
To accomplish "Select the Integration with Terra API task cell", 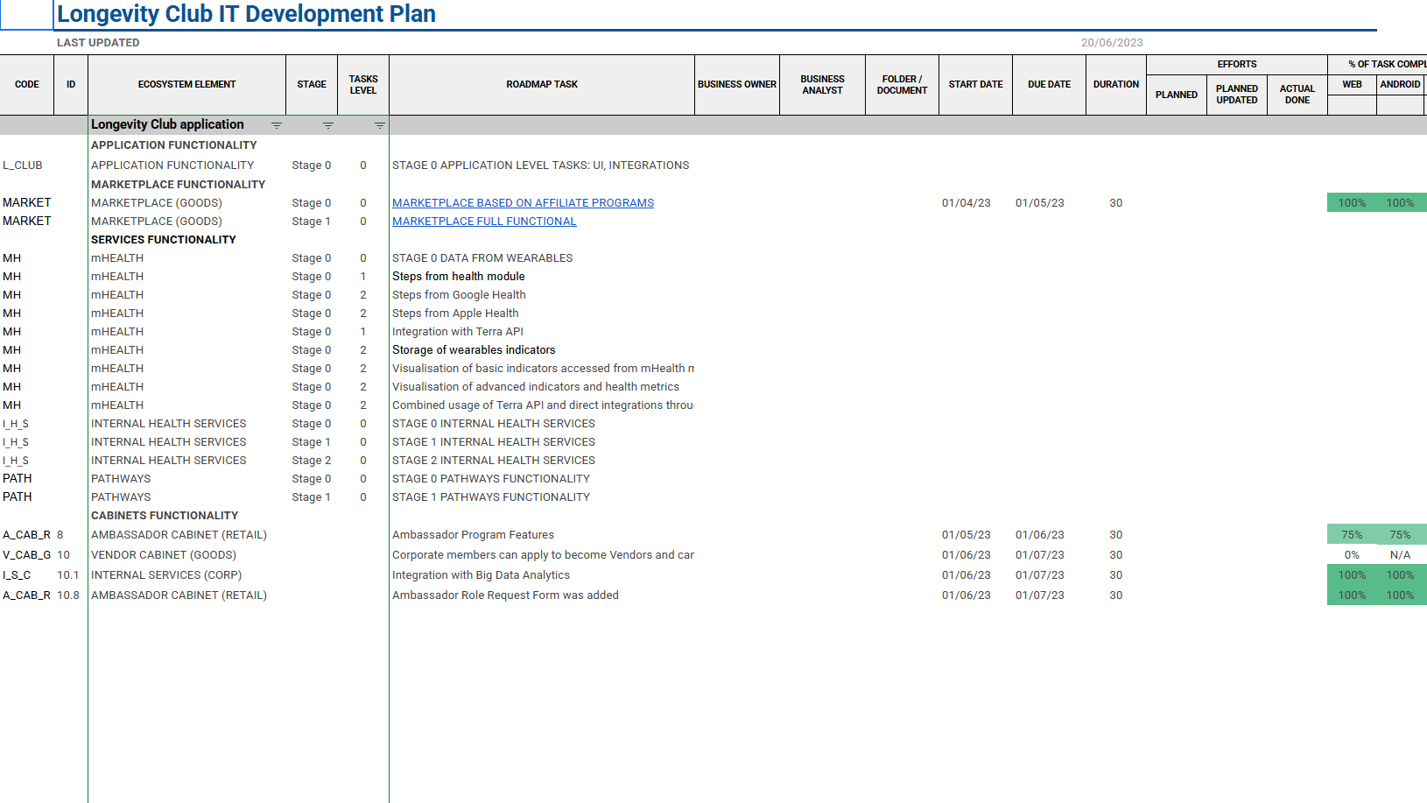I will (x=458, y=332).
